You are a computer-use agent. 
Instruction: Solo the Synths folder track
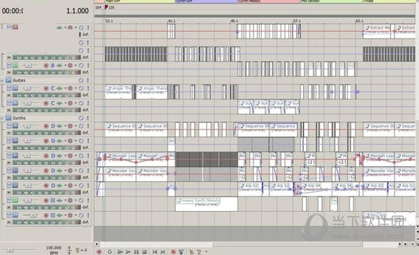point(88,118)
